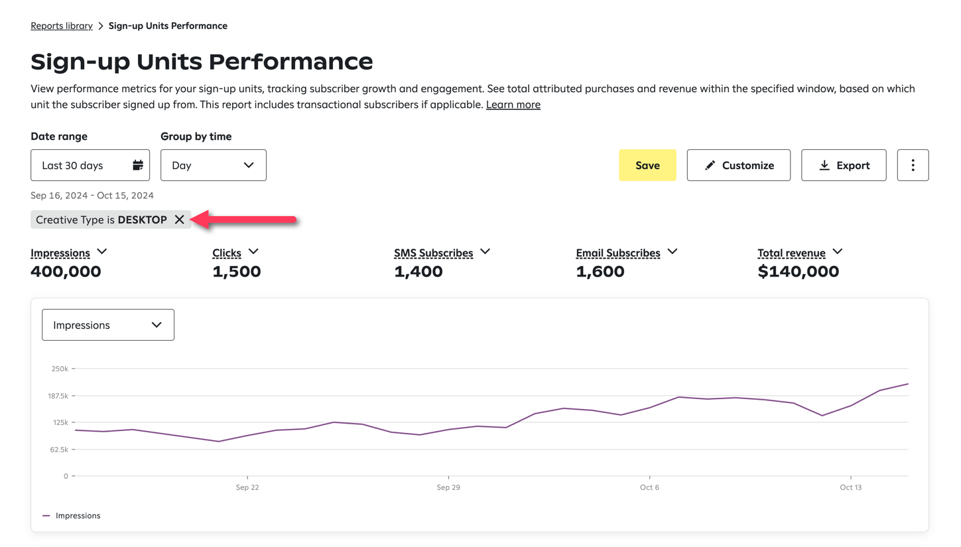Click the Learn more link
Image resolution: width=961 pixels, height=547 pixels.
[x=513, y=105]
